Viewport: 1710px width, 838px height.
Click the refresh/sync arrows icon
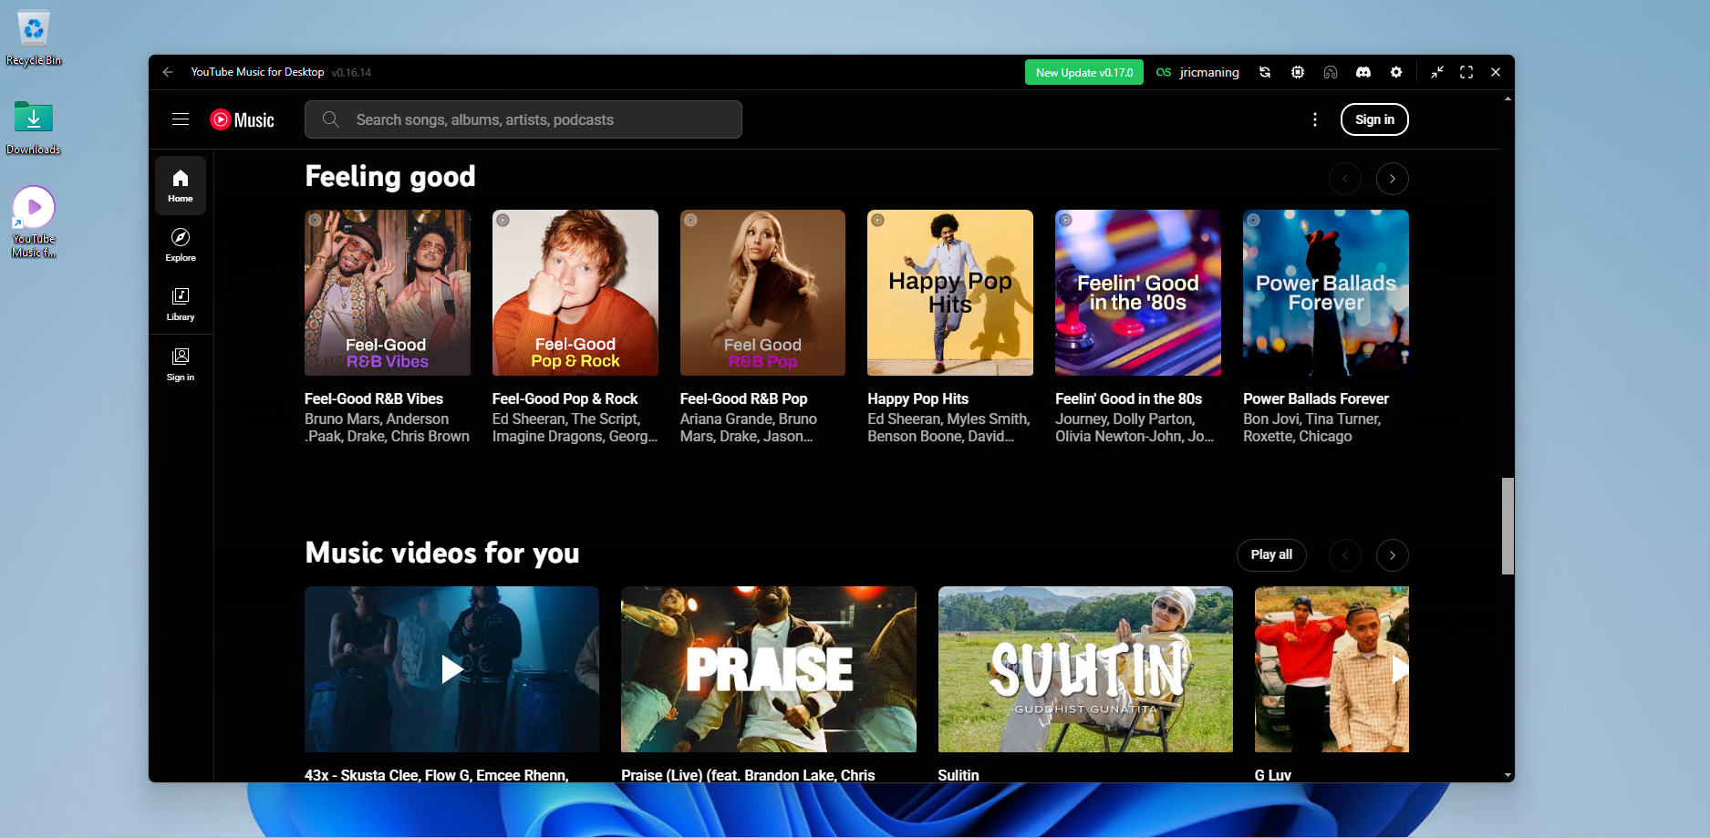pos(1265,72)
